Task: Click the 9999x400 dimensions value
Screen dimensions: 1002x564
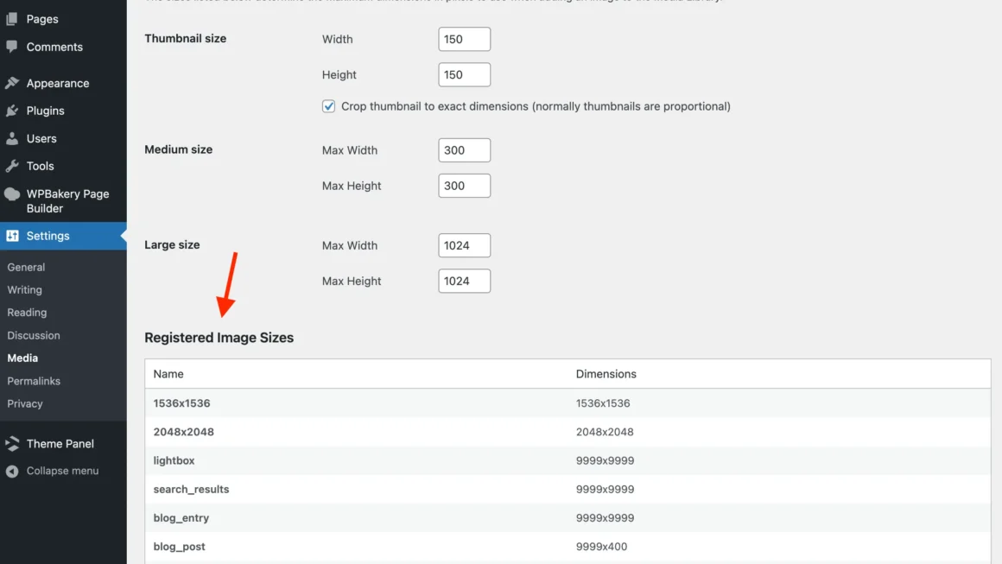Action: 601,547
